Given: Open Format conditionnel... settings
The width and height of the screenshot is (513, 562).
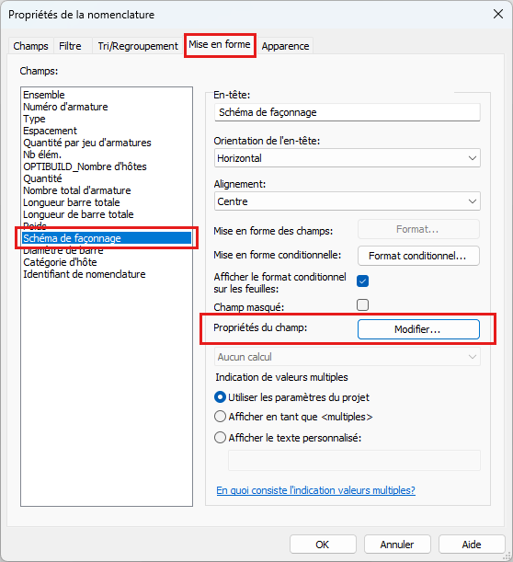Looking at the screenshot, I should pos(418,256).
